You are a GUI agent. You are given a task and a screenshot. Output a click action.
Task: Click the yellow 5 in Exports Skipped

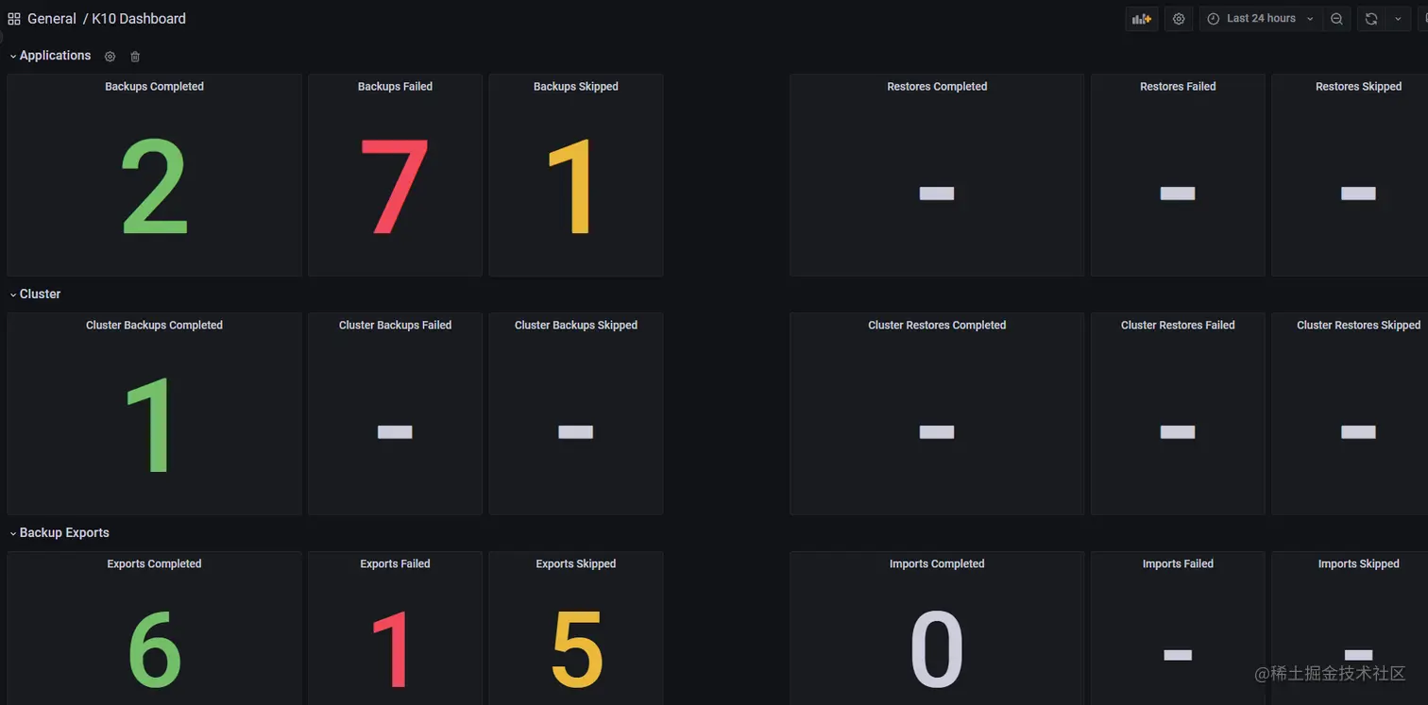577,649
